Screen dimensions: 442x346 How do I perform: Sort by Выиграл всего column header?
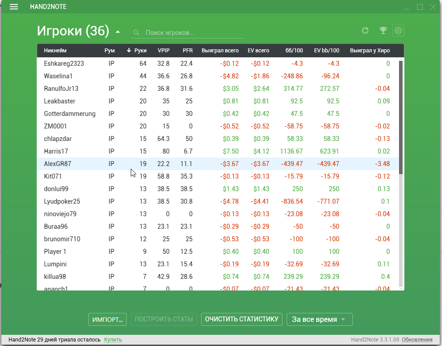[220, 51]
